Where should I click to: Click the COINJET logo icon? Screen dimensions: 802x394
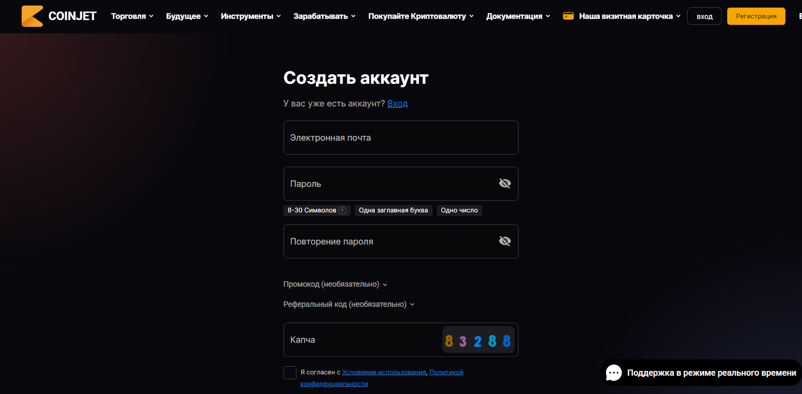coord(32,16)
